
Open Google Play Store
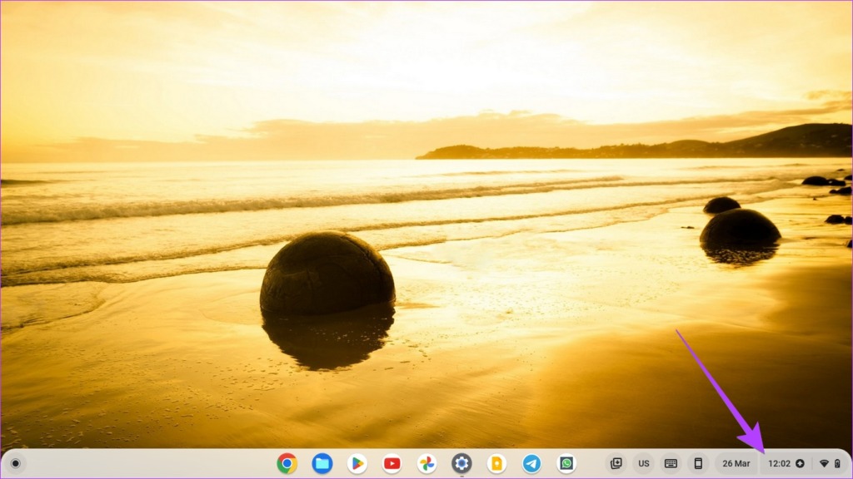pyautogui.click(x=357, y=463)
